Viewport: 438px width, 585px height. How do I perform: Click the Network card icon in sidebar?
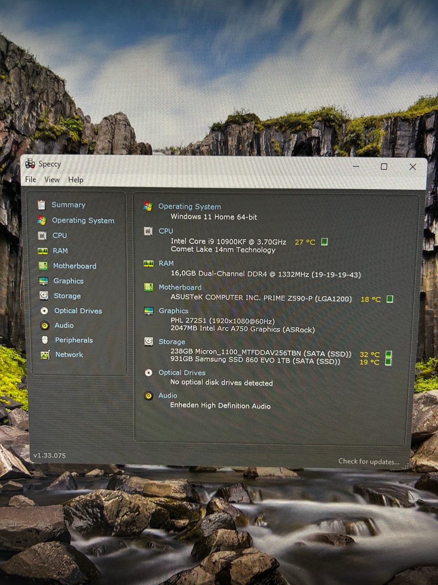point(45,355)
